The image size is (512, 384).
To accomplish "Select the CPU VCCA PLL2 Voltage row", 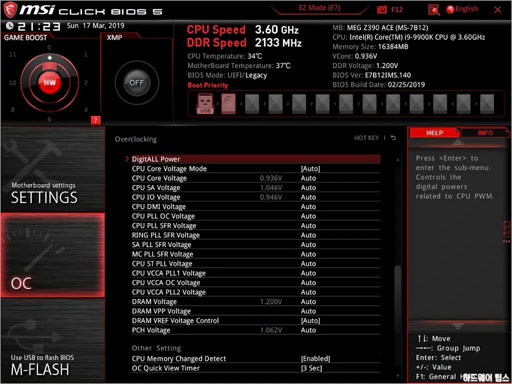I will pyautogui.click(x=256, y=292).
